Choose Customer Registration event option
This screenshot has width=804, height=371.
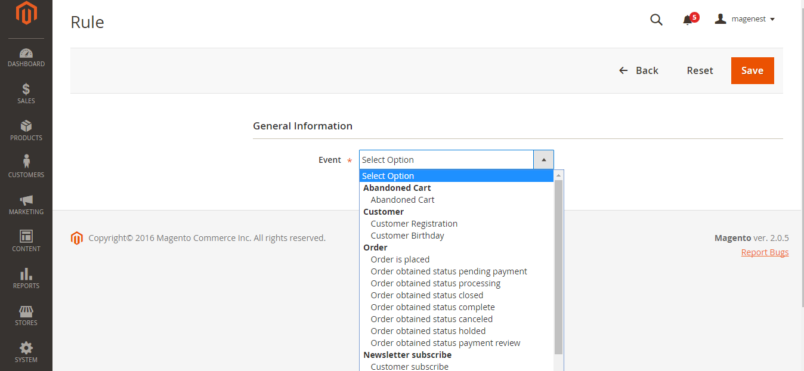point(414,224)
